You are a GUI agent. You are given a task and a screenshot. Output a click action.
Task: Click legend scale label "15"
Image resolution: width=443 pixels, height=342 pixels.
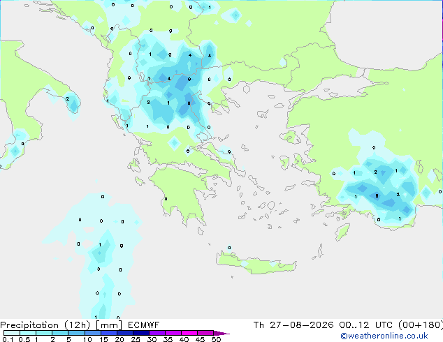pos(103,339)
